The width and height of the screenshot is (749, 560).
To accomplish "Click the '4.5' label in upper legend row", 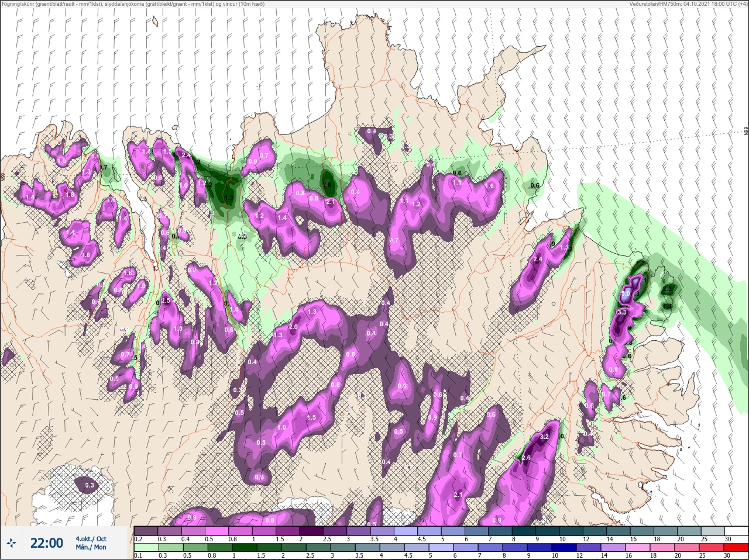I will tap(422, 538).
